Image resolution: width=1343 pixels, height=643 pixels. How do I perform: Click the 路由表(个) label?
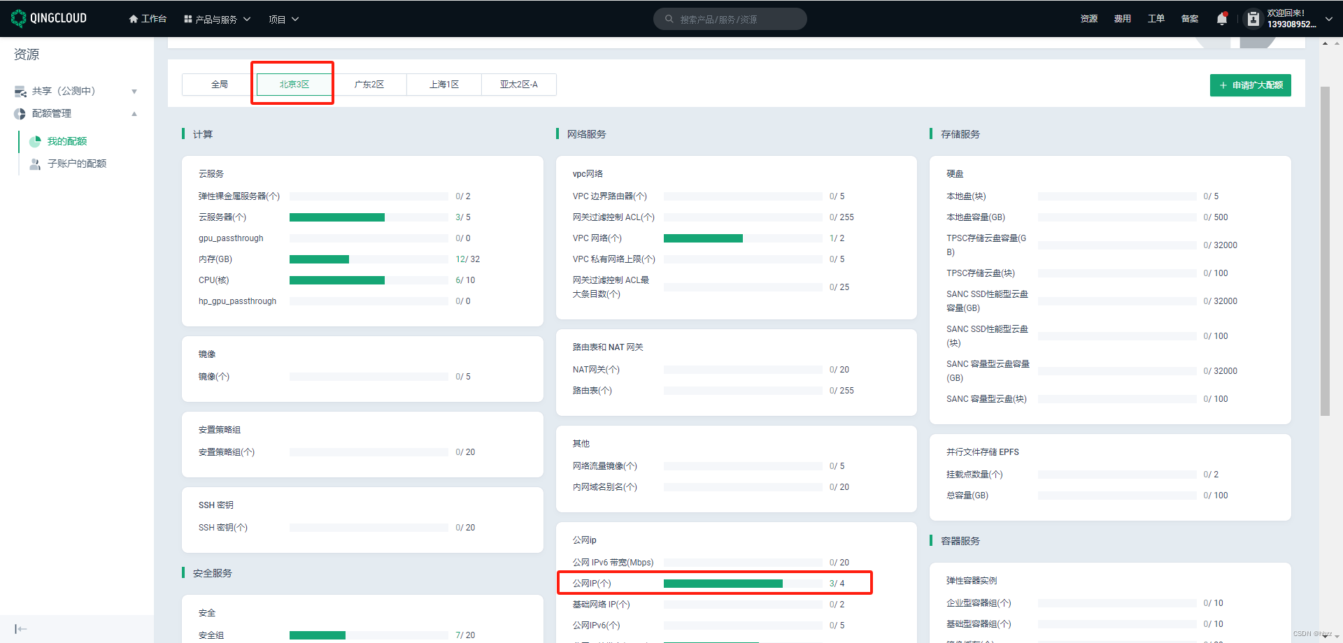[x=592, y=391]
